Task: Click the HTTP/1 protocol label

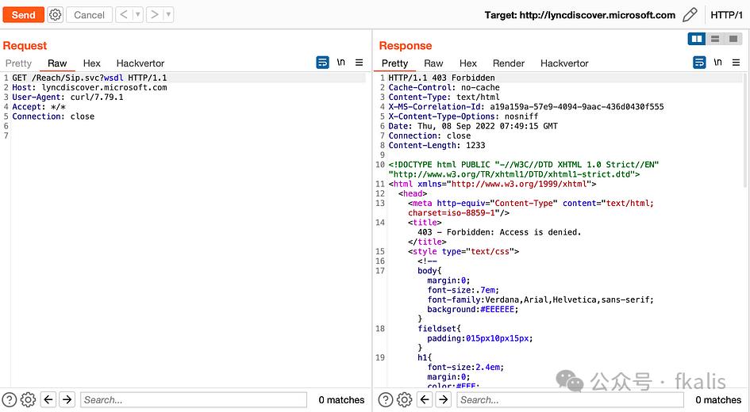Action: [x=726, y=15]
